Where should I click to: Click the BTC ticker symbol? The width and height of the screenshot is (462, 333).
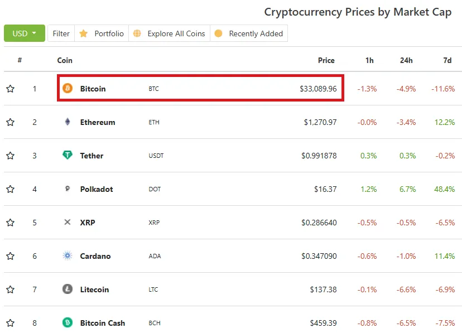pos(153,89)
